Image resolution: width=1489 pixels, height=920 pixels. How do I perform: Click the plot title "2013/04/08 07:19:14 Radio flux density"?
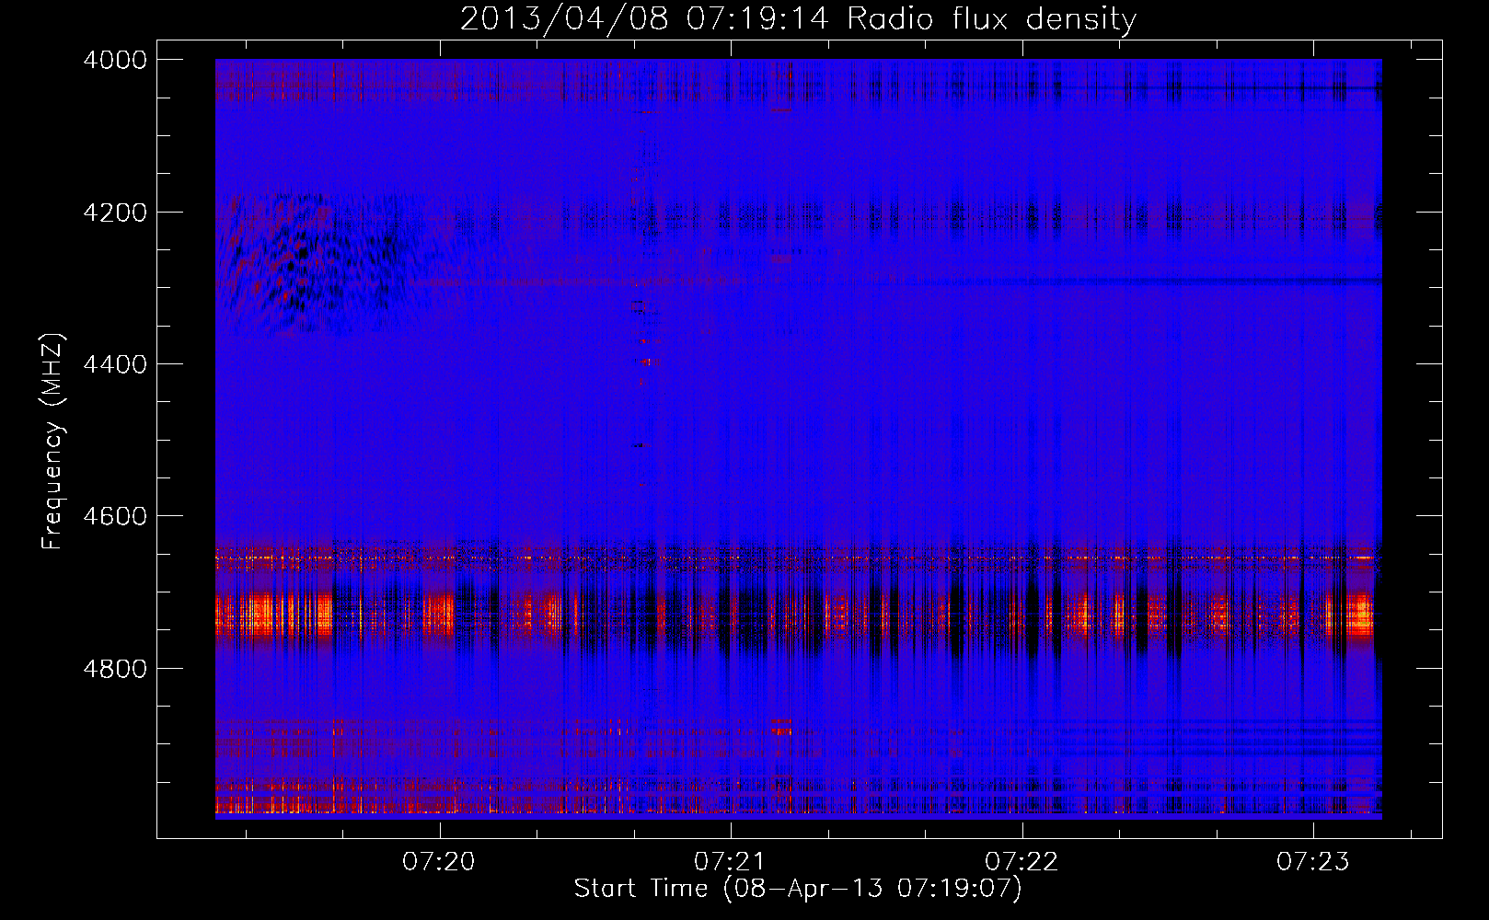pos(798,19)
